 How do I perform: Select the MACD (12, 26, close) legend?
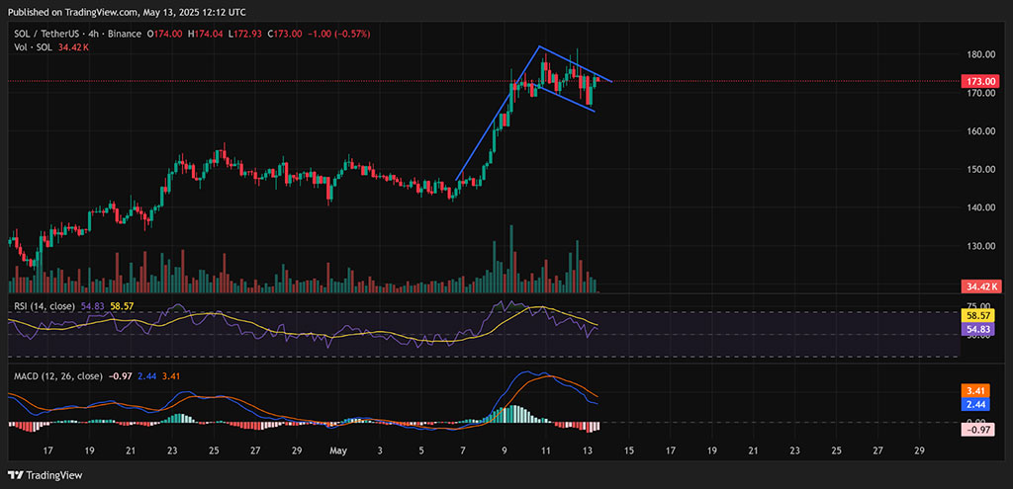[57, 375]
